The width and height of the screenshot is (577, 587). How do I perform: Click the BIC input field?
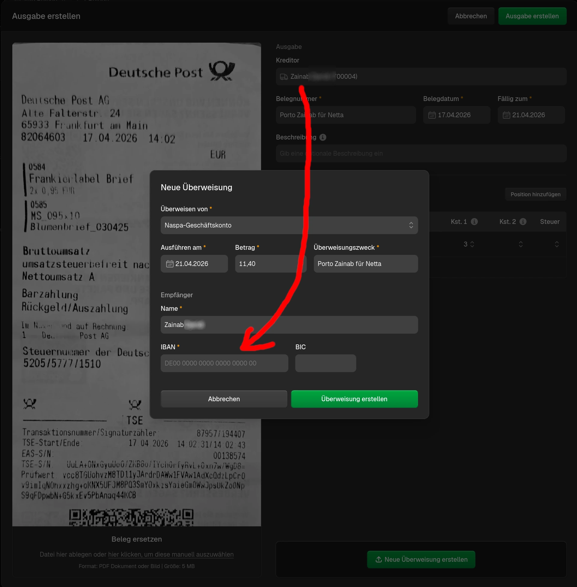(326, 363)
